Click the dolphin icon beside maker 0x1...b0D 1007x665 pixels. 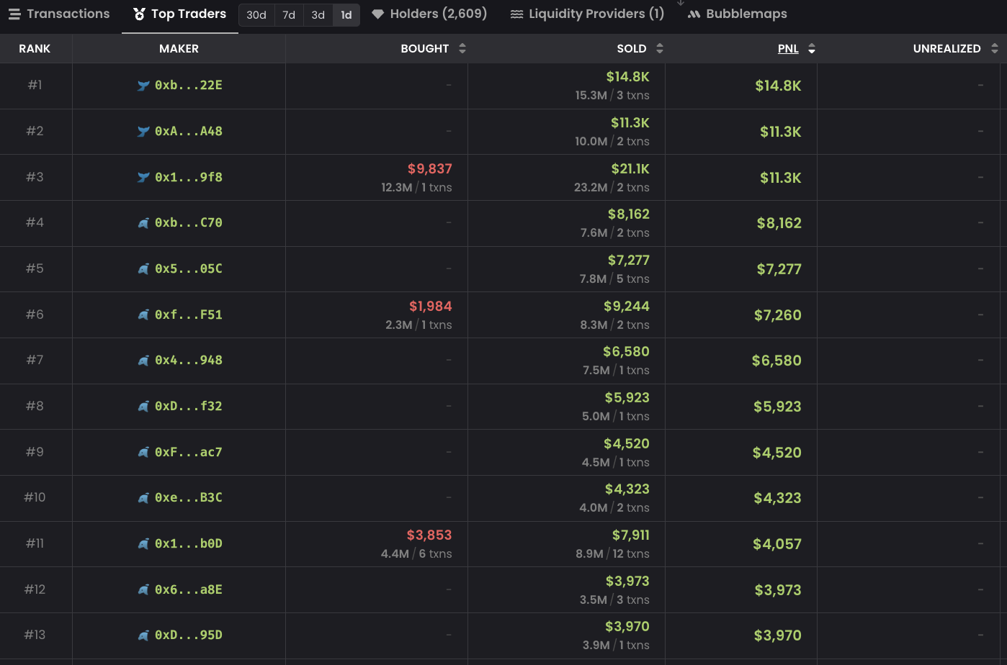(x=143, y=544)
